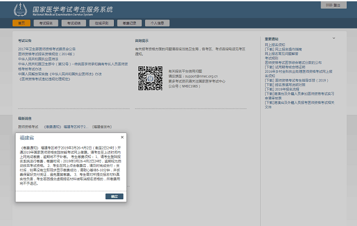Click the national medical exam emblem logo
Image resolution: width=357 pixels, height=226 pixels.
20,10
